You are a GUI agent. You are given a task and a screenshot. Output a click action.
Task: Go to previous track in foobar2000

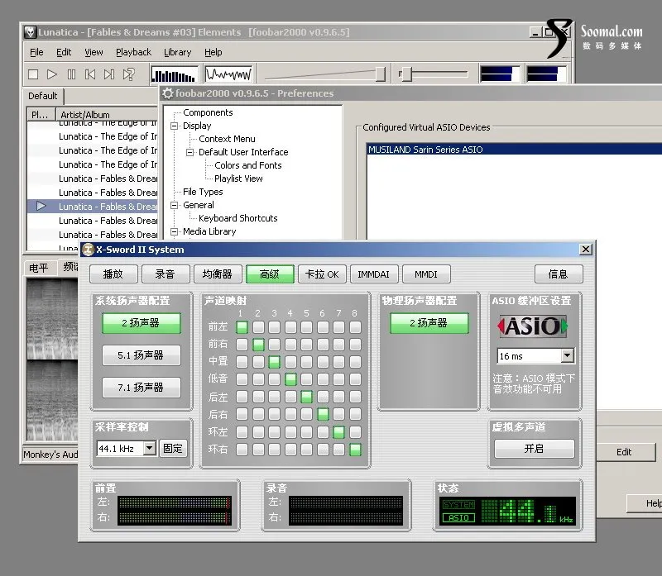[90, 74]
